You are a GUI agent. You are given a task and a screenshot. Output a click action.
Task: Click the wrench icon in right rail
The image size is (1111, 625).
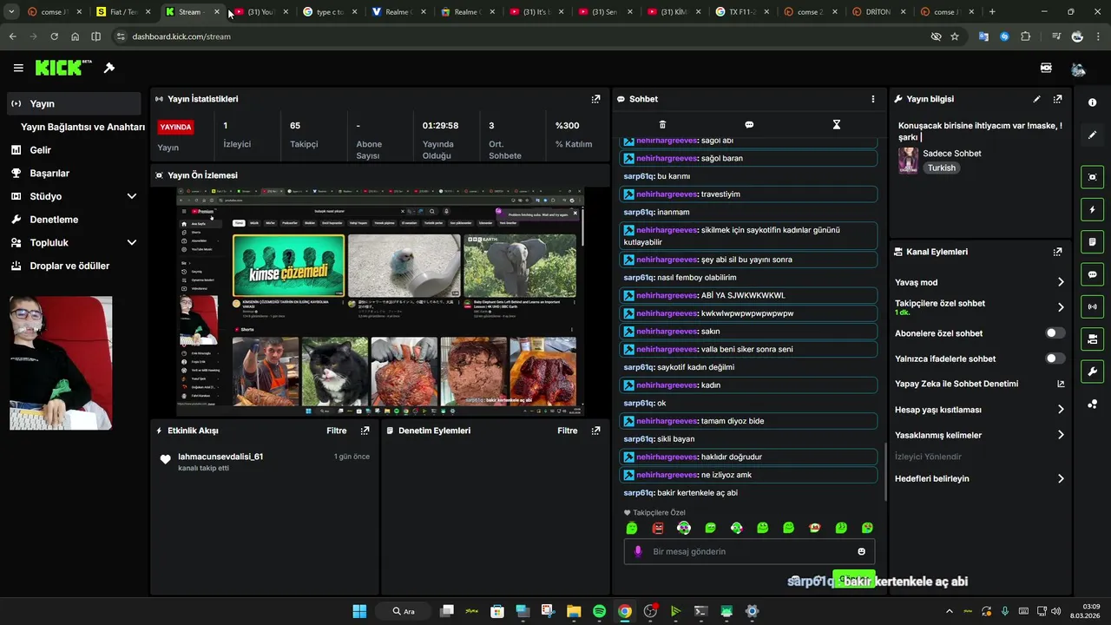(x=1092, y=372)
